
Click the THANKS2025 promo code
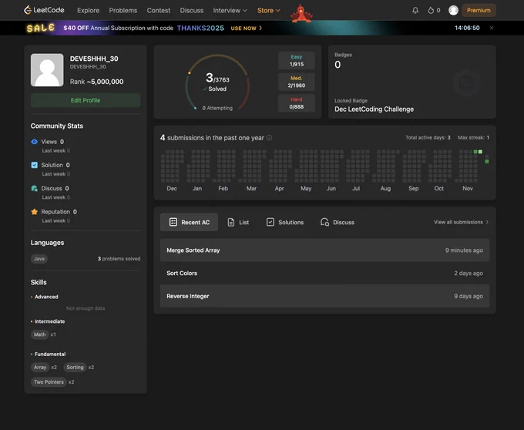200,28
